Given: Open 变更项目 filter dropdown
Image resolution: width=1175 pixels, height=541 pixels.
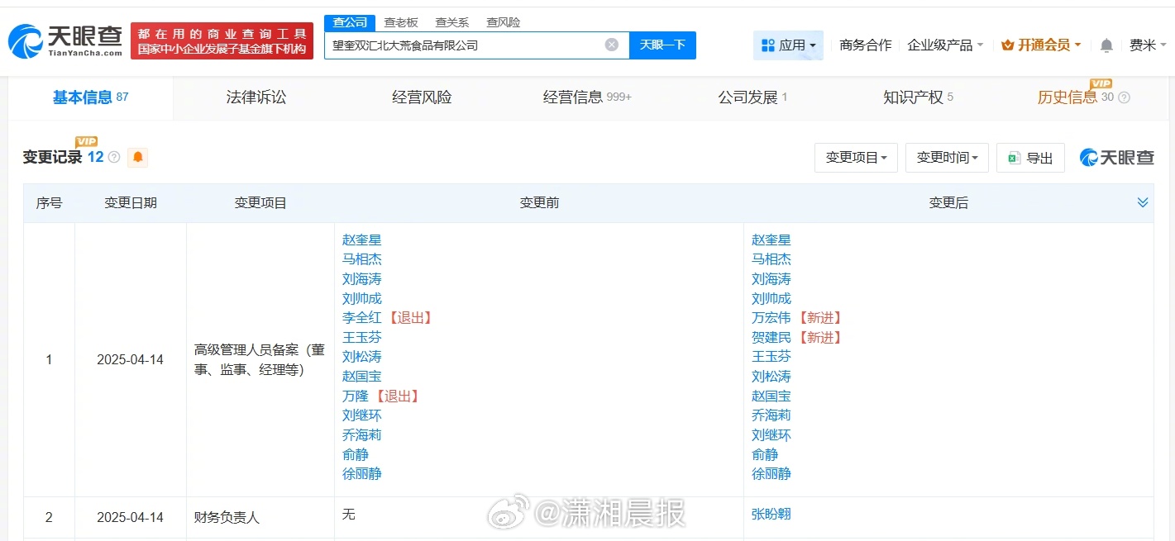Looking at the screenshot, I should [x=856, y=157].
